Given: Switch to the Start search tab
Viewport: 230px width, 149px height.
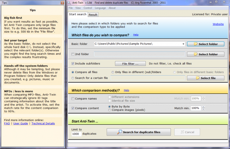Looking at the screenshot, I should click(78, 14).
